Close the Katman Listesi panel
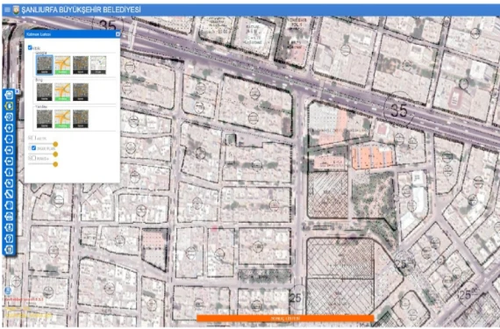Viewport: 500px width, 329px height. tap(118, 34)
